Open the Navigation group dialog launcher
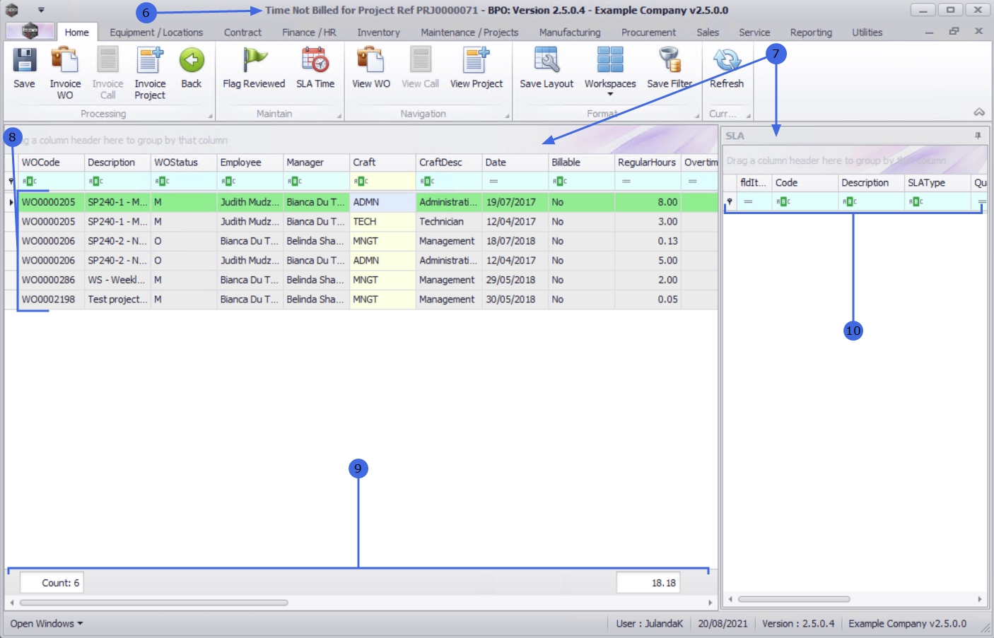 pos(507,116)
